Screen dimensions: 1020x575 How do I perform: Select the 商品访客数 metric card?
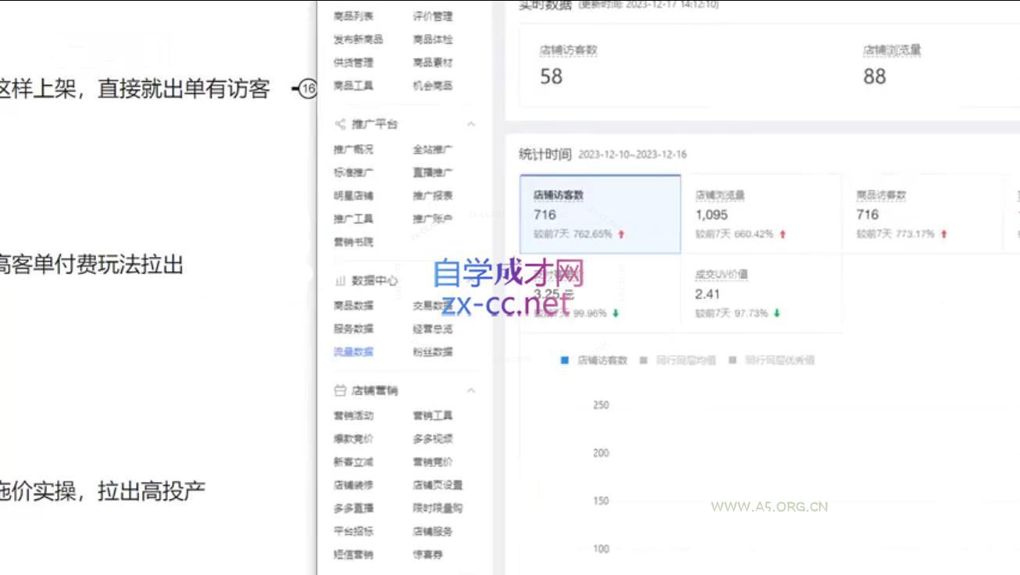tap(922, 213)
